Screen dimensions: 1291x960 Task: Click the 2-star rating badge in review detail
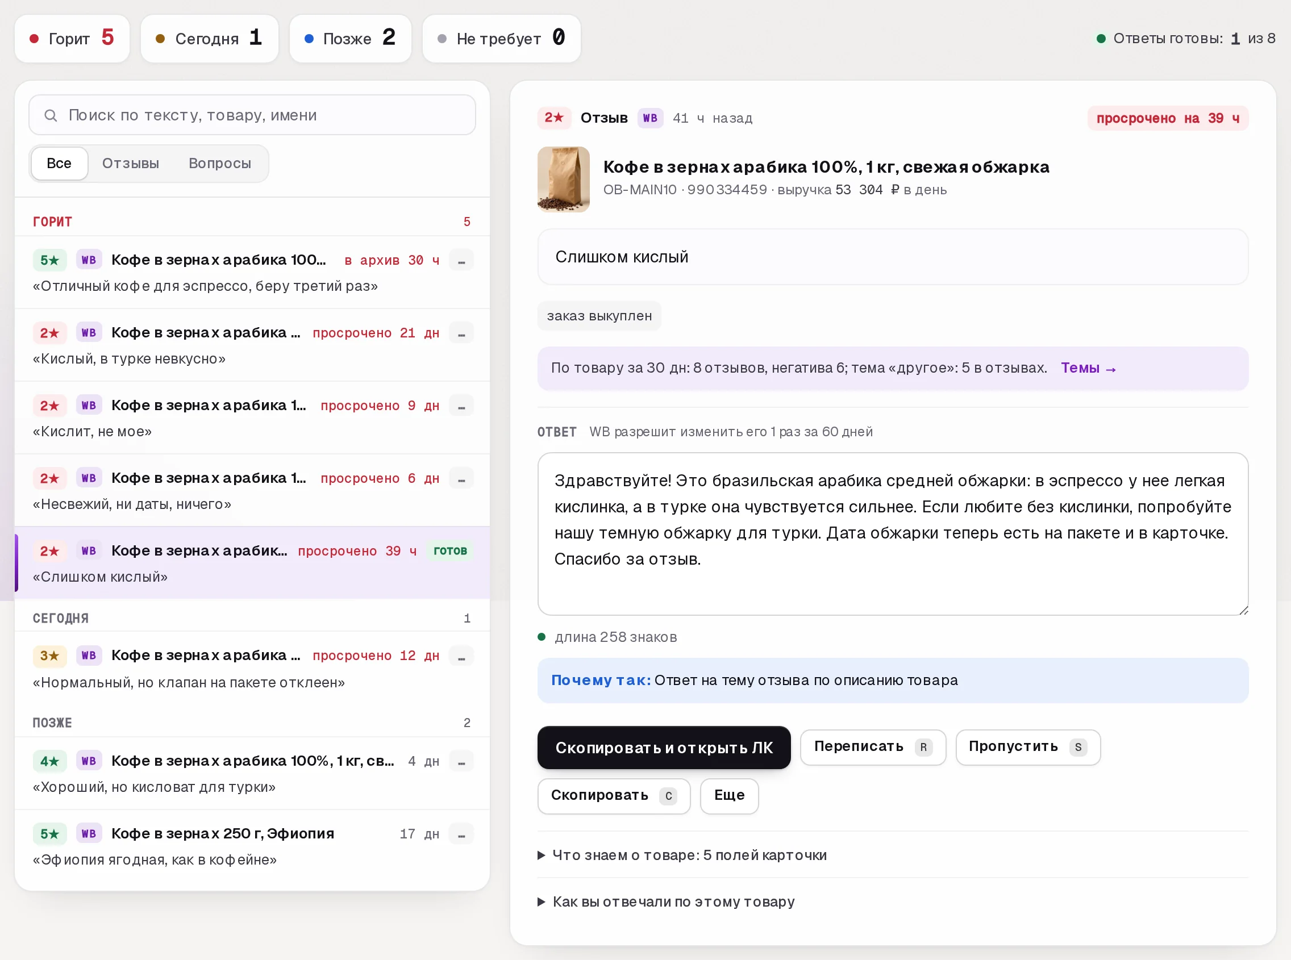point(554,118)
